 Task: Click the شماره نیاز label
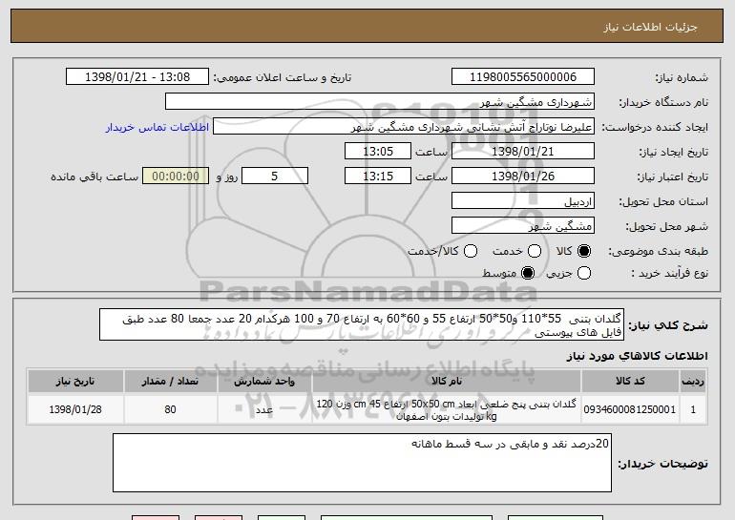pyautogui.click(x=682, y=77)
